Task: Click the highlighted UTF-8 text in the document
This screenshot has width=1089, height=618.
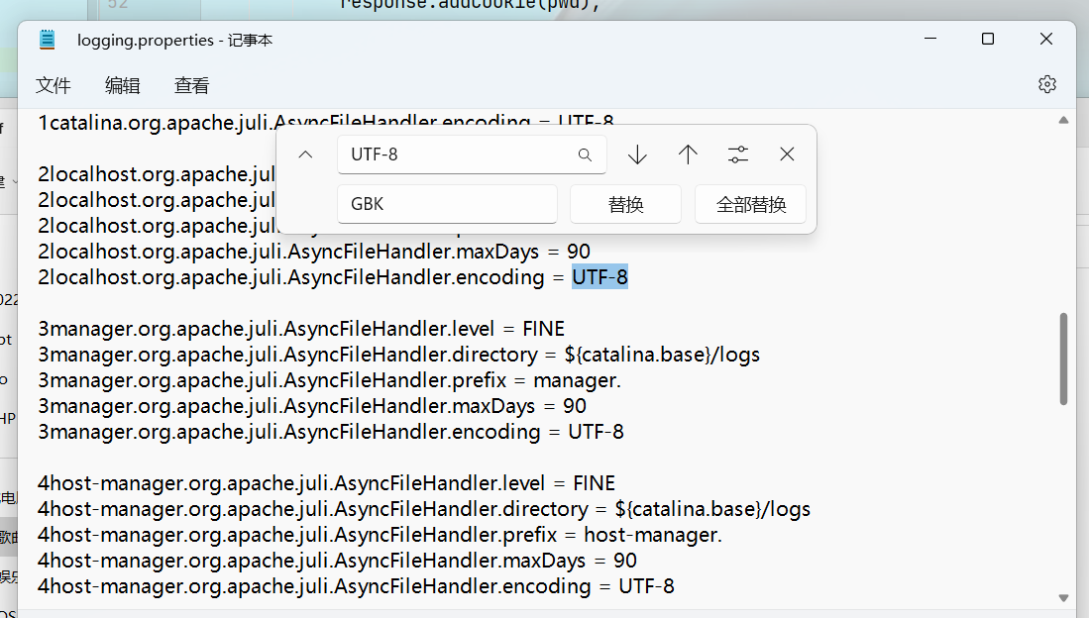Action: pos(599,277)
